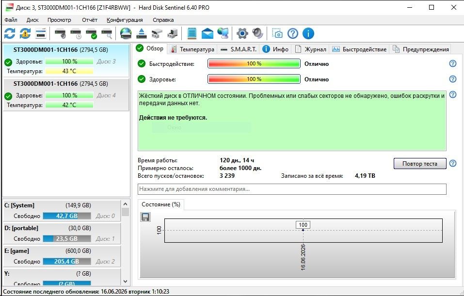Click the 42,7 GB free space bar

(67, 216)
